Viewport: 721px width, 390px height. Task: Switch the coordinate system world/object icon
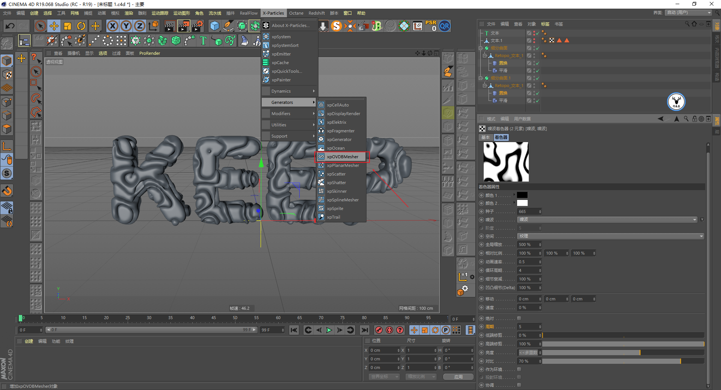pyautogui.click(x=154, y=26)
